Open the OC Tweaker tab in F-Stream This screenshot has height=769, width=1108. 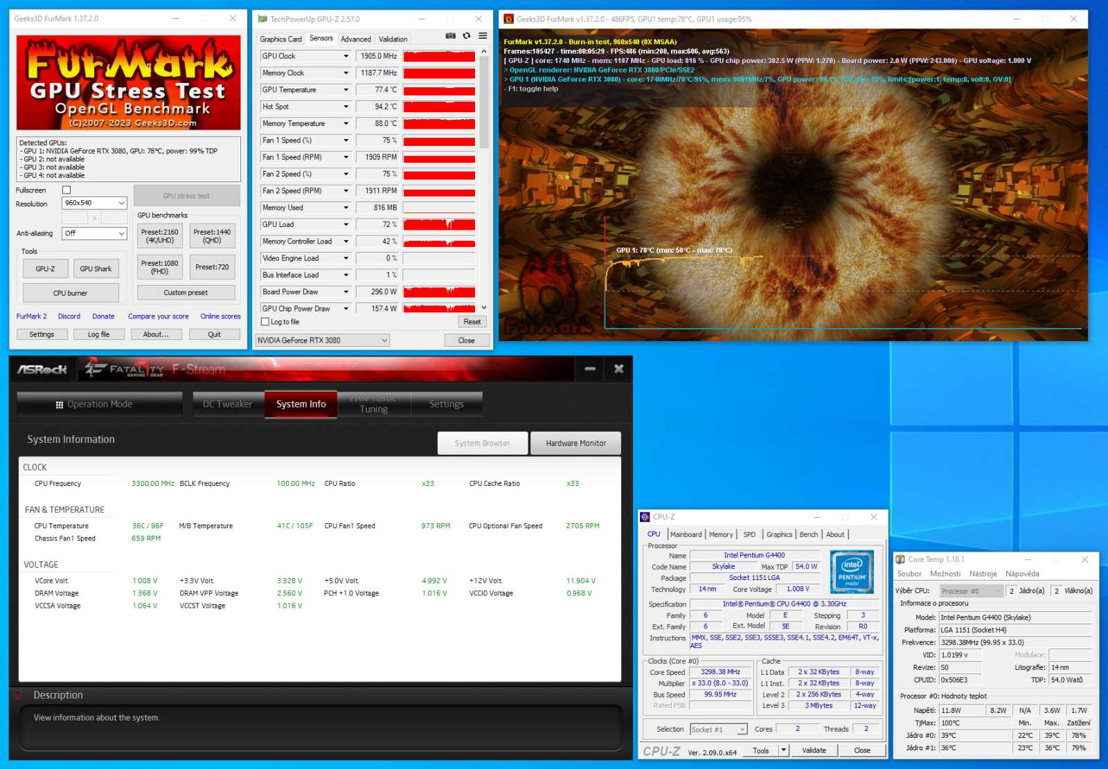227,404
